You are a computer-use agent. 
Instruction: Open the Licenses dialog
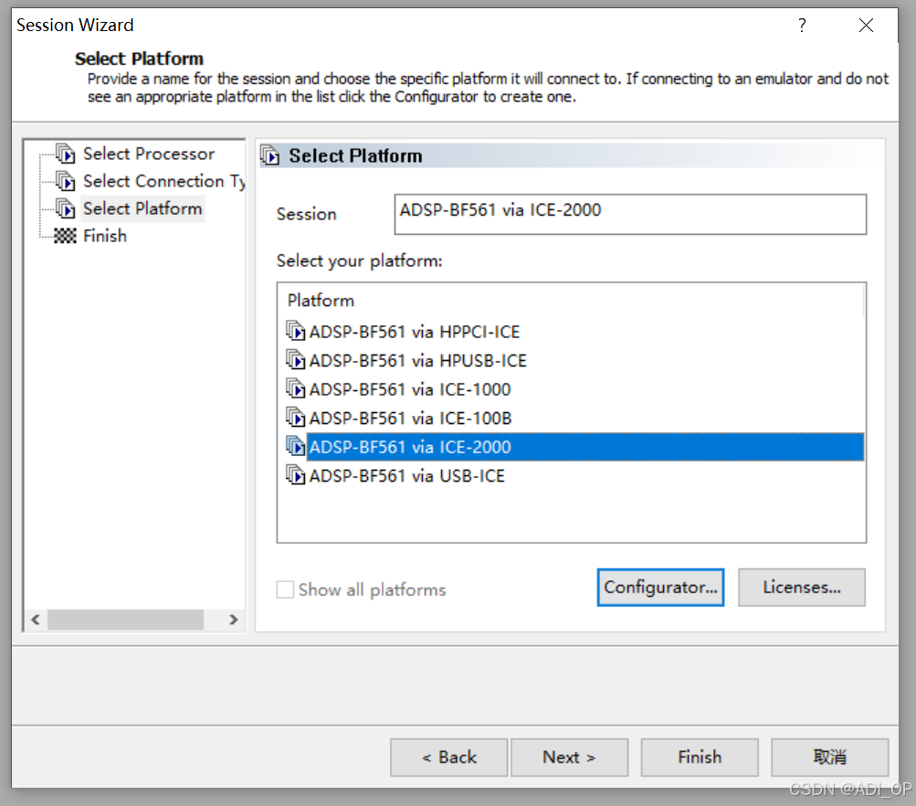[802, 588]
